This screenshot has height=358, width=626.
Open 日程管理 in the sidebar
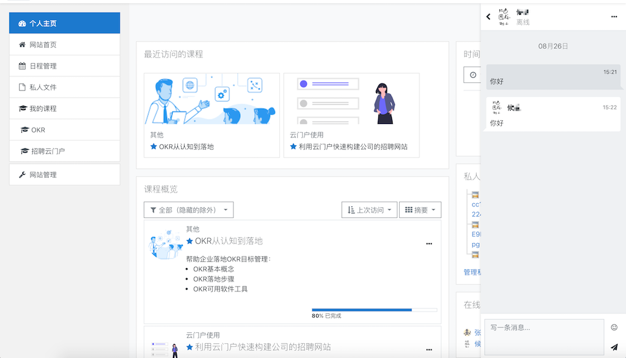(x=64, y=66)
